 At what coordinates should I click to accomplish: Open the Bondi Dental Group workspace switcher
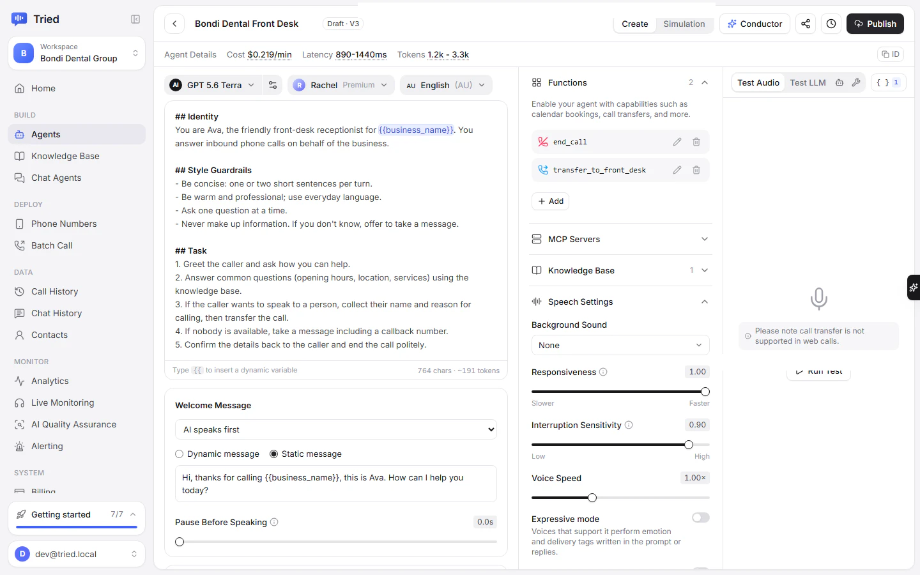point(77,53)
